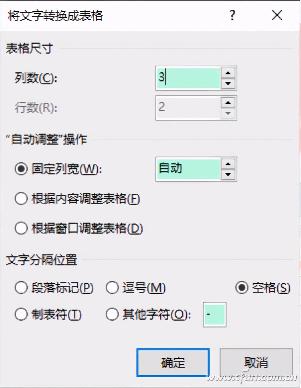Click the row count down arrow
This screenshot has width=301, height=388.
point(228,113)
